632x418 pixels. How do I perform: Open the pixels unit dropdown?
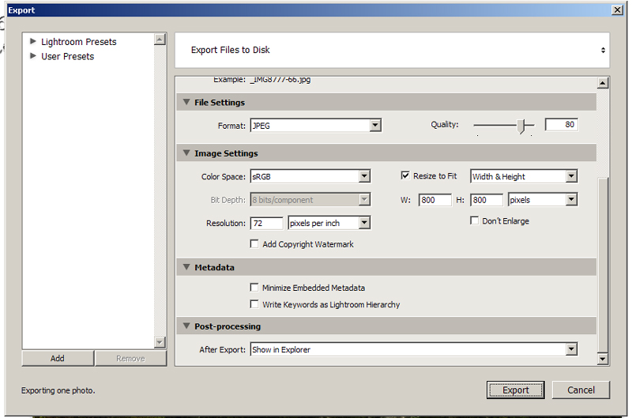click(x=543, y=200)
